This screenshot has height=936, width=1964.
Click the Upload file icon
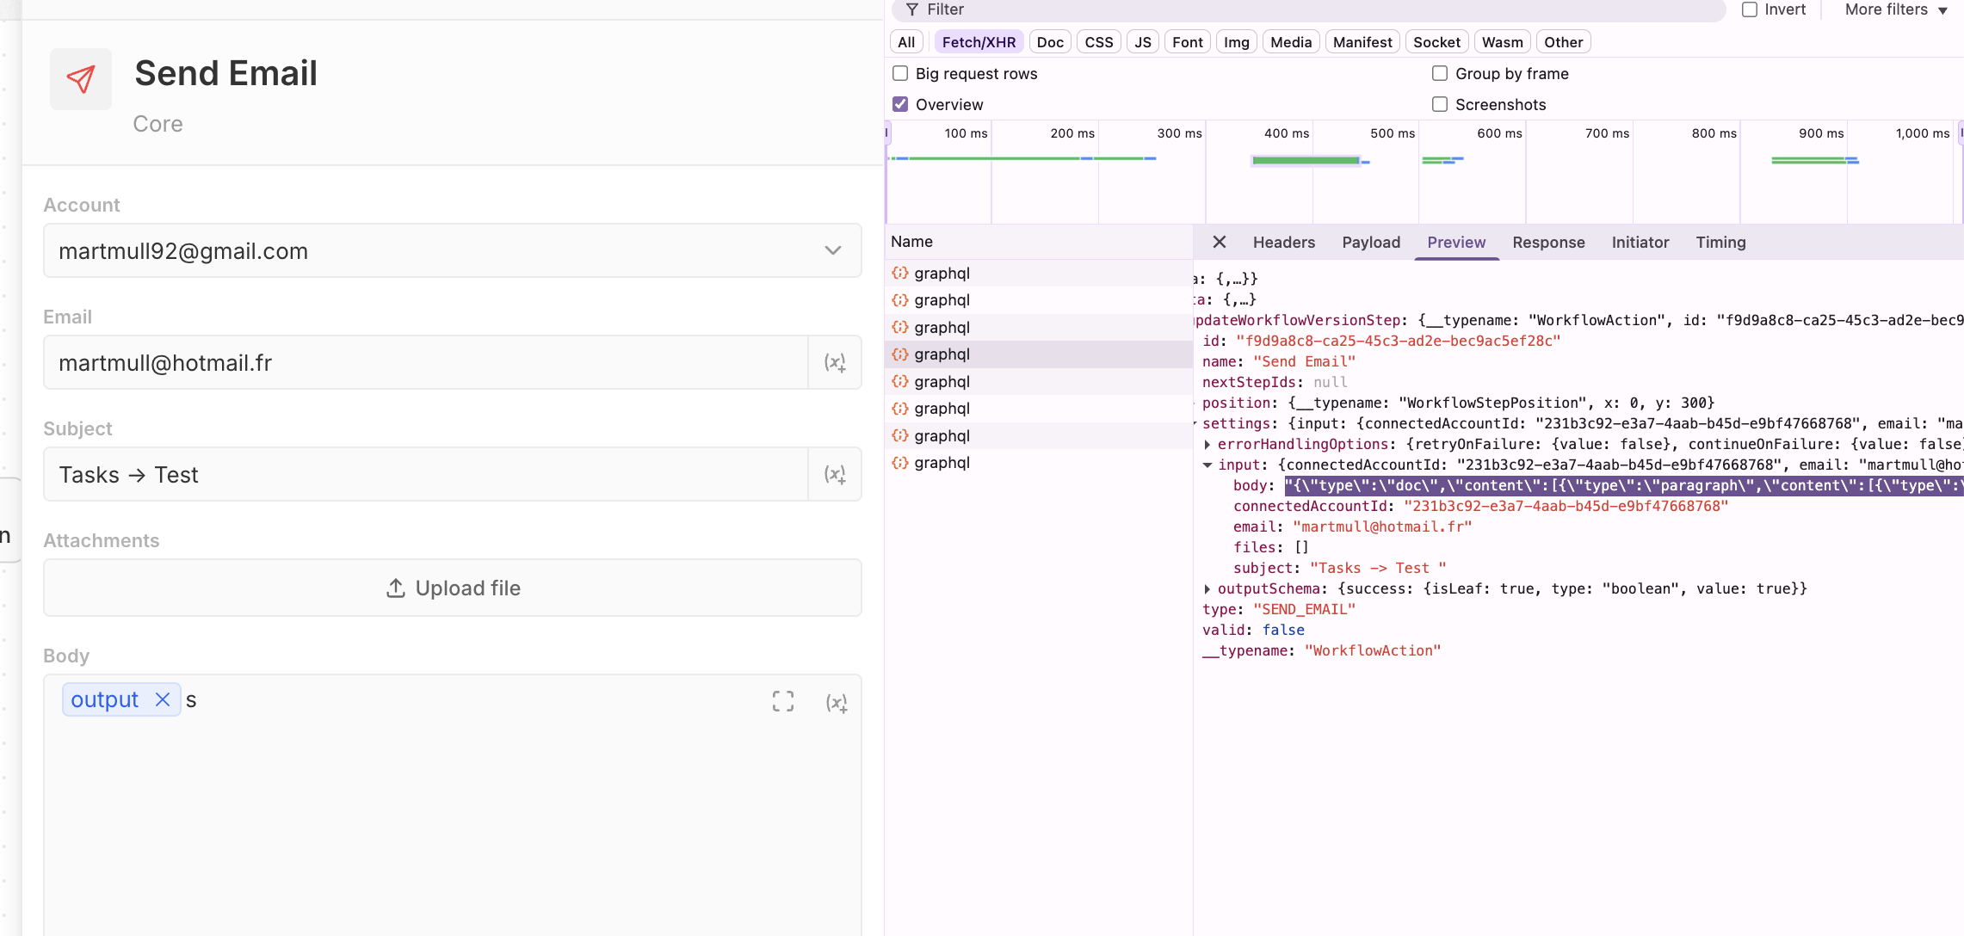click(x=395, y=588)
